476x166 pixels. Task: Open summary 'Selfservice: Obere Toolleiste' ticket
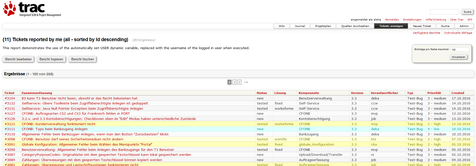pos(85,103)
